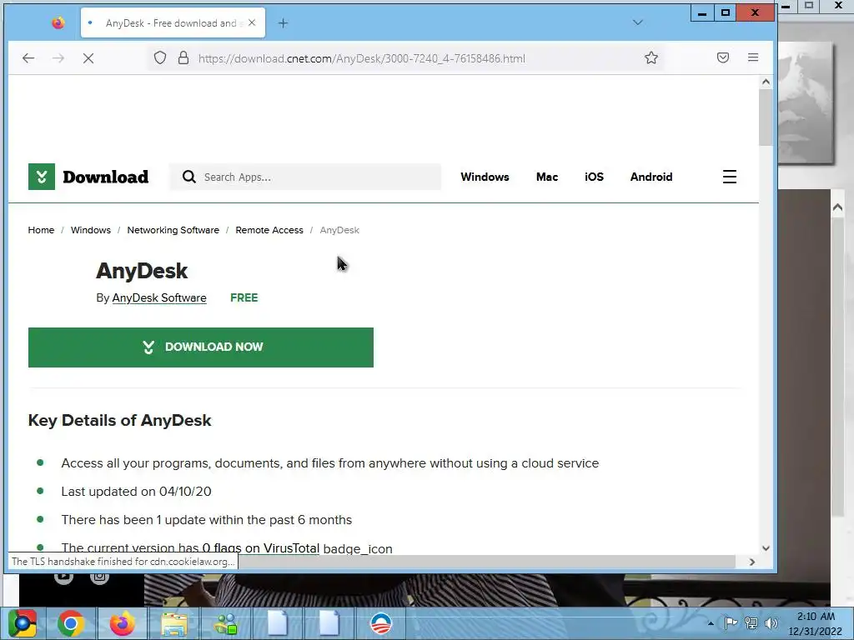The image size is (854, 640).
Task: Open the network tray icon
Action: (x=751, y=623)
